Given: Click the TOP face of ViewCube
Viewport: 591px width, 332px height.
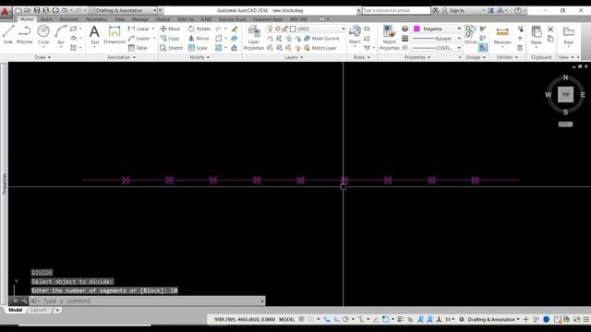Looking at the screenshot, I should (x=565, y=94).
